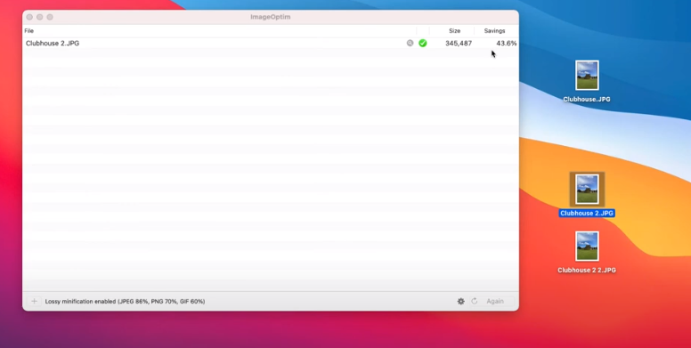
Task: Sort by the File column header
Action: click(29, 31)
